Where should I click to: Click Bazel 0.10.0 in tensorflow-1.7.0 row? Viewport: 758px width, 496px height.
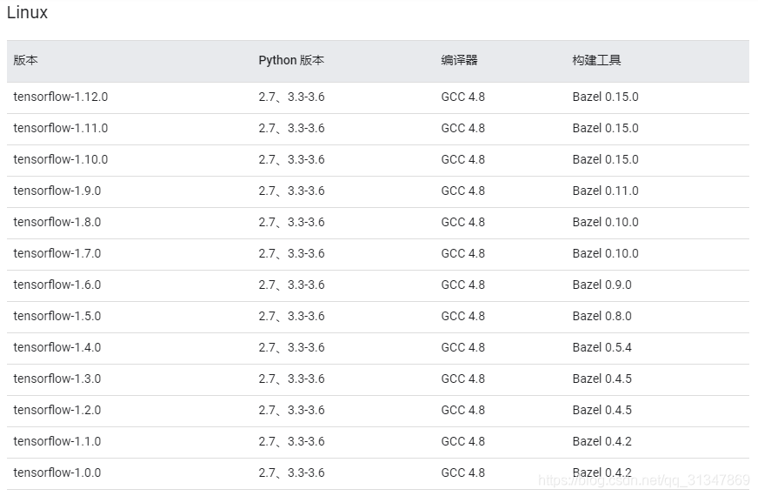point(605,253)
